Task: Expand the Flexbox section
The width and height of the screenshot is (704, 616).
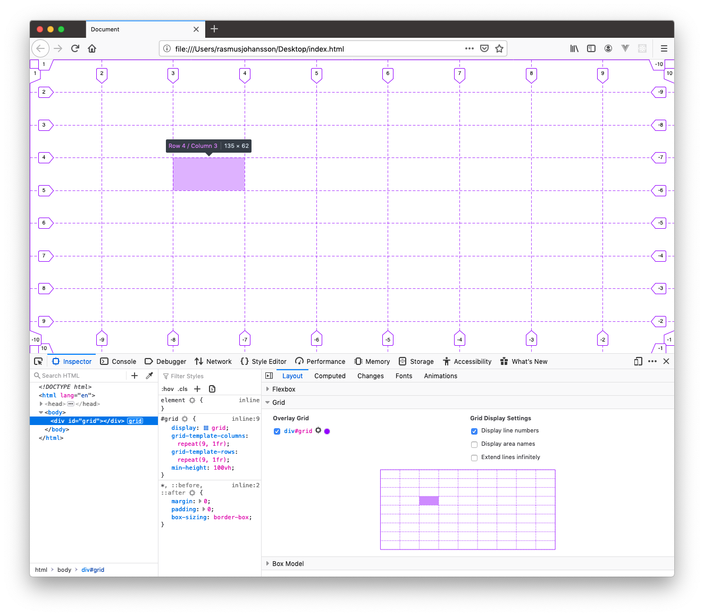Action: click(x=268, y=389)
